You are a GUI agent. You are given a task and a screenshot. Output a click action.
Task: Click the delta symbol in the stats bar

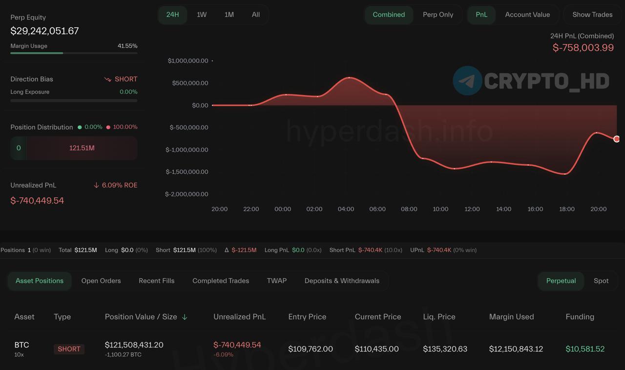coord(227,250)
